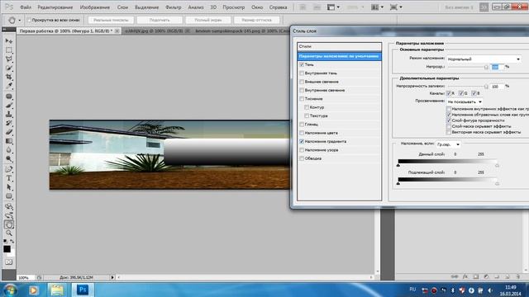529x297 pixels.
Task: Expand the status bar info arrow
Action: click(112, 277)
